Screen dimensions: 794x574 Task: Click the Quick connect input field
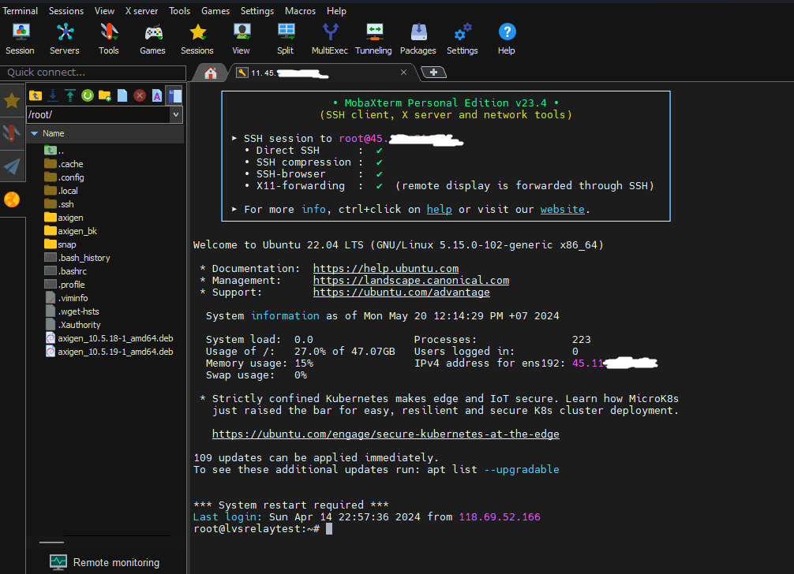pos(93,73)
